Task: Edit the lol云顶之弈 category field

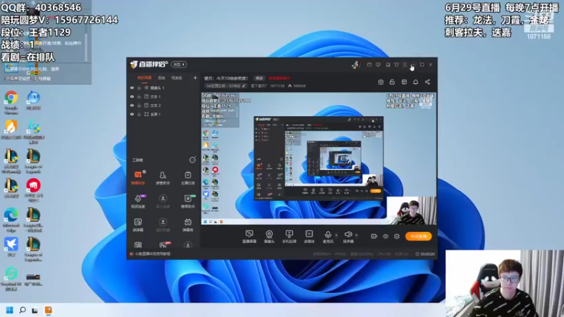Action: click(x=226, y=86)
